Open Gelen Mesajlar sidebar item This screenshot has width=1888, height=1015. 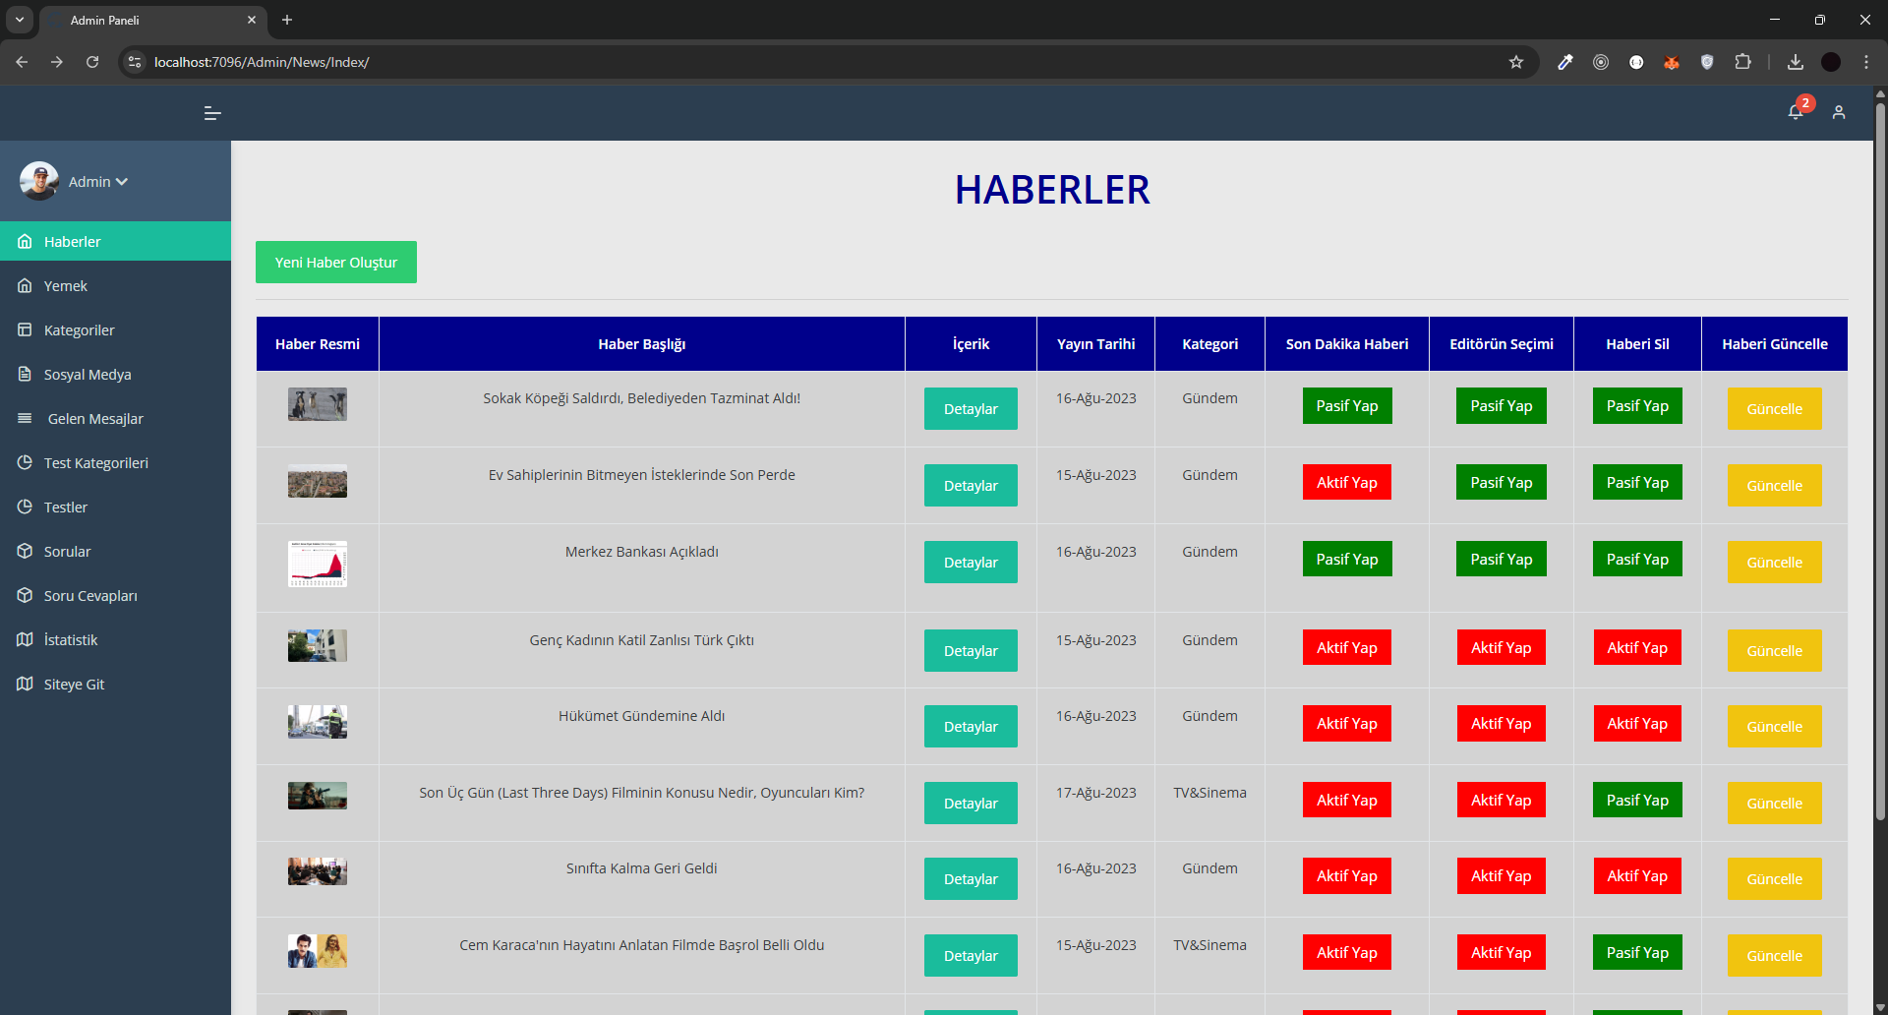click(95, 419)
